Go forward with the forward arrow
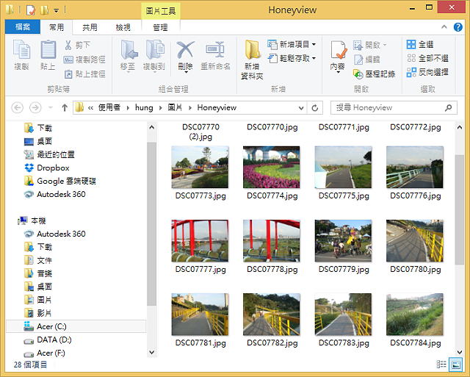Screen dimensions: 470x377 [x=35, y=108]
